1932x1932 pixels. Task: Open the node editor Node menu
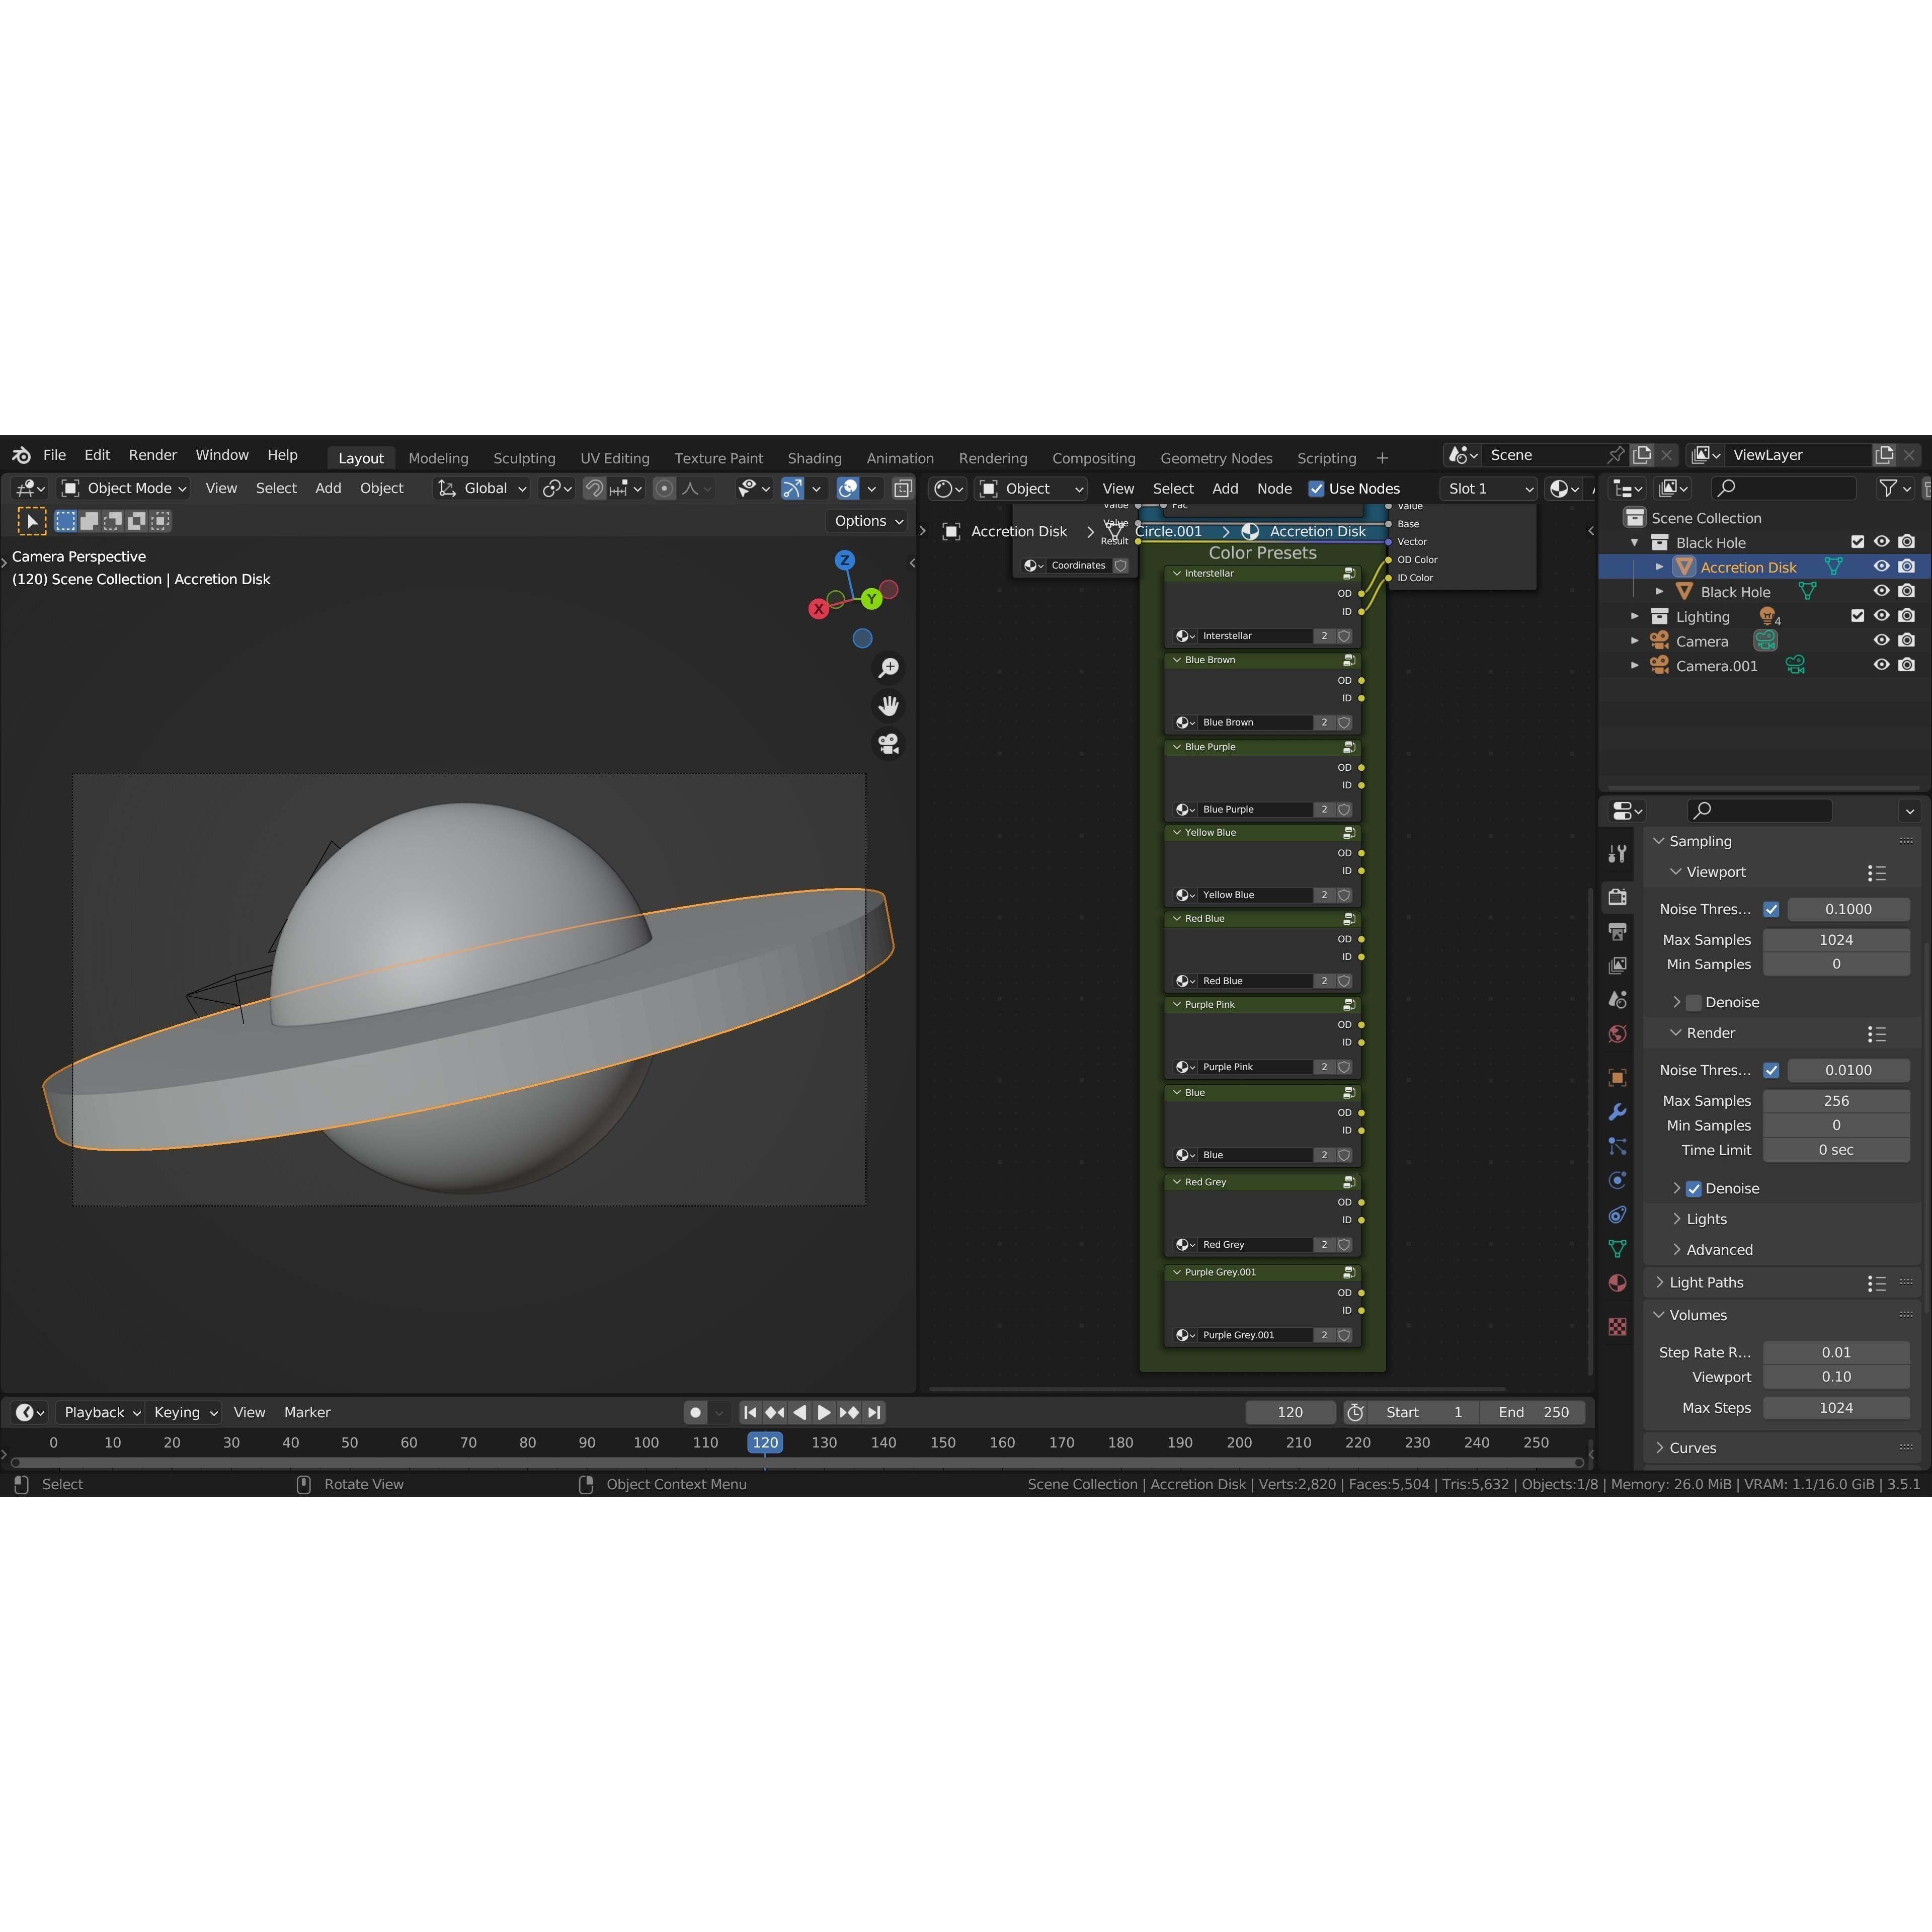pos(1274,488)
